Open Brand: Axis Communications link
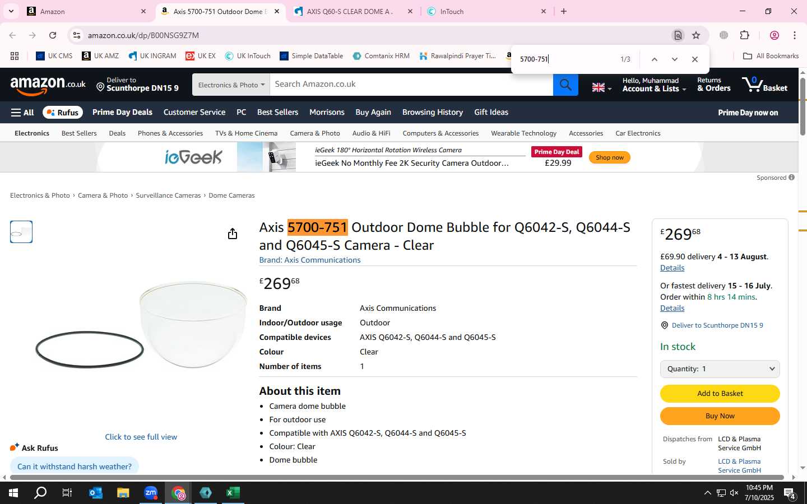Viewport: 807px width, 504px height. pyautogui.click(x=309, y=260)
